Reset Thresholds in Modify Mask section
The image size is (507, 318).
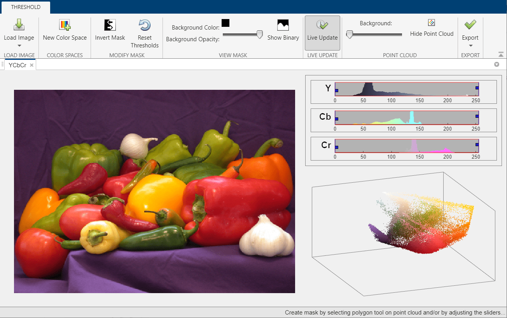pyautogui.click(x=145, y=34)
